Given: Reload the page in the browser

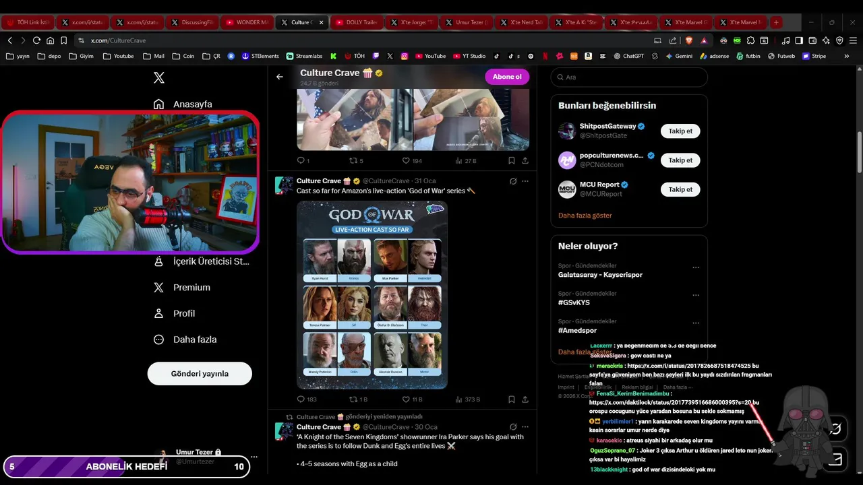Looking at the screenshot, I should [x=36, y=40].
